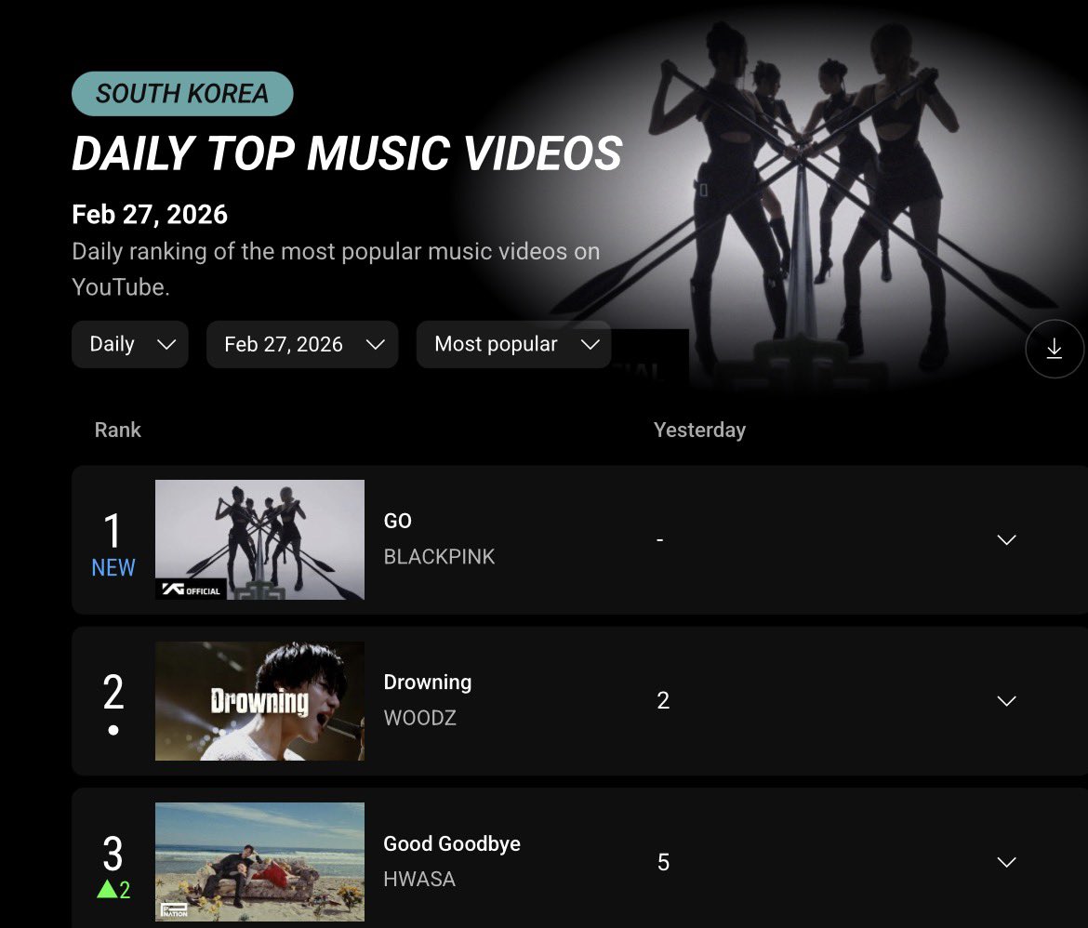Open the GO music video thumbnail
This screenshot has width=1088, height=928.
click(259, 539)
